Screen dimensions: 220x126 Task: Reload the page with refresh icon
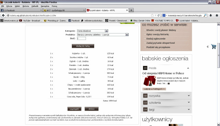point(158,15)
